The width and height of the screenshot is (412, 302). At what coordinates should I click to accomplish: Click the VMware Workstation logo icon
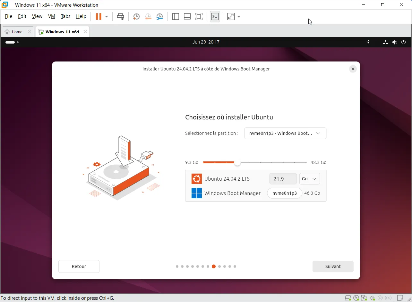point(5,5)
